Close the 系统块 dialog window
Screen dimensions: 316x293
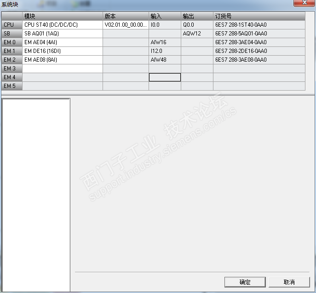pos(305,3)
